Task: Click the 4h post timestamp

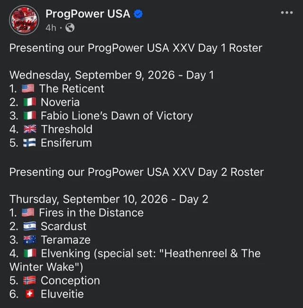Action: click(x=51, y=28)
